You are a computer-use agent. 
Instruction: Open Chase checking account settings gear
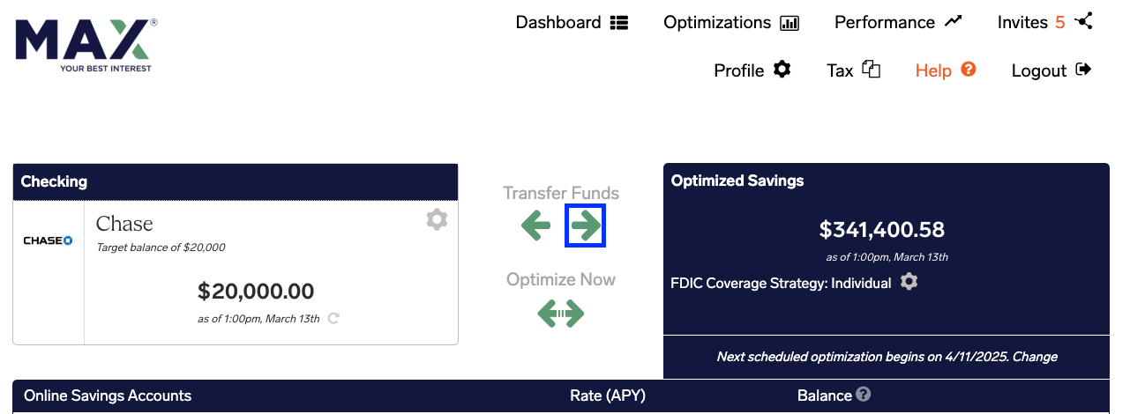[x=437, y=219]
